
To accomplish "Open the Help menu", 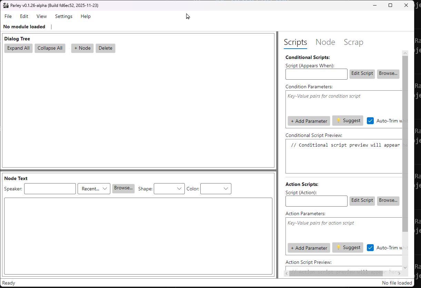I will 86,16.
